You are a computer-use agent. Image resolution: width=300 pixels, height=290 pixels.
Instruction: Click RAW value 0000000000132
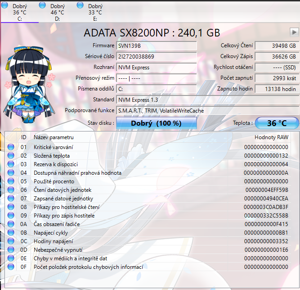[x=266, y=156]
